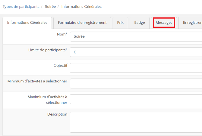
Task: Click the Objectif label text
Action: (60, 66)
